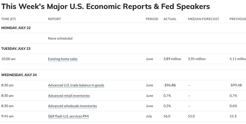246x124 pixels.
Task: Click the MEDIAN FORECAST column header
Action: click(203, 19)
